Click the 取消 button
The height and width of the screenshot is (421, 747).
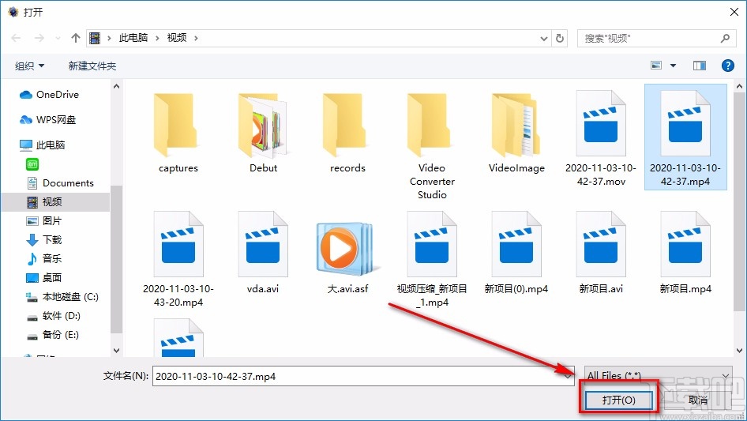coord(697,400)
